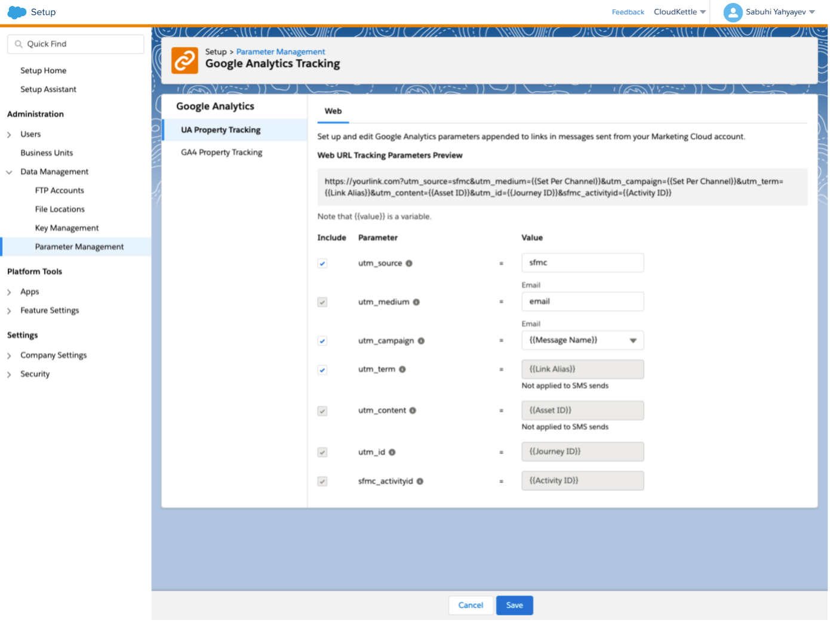830x623 pixels.
Task: Toggle the utm_term include checkbox
Action: 322,370
